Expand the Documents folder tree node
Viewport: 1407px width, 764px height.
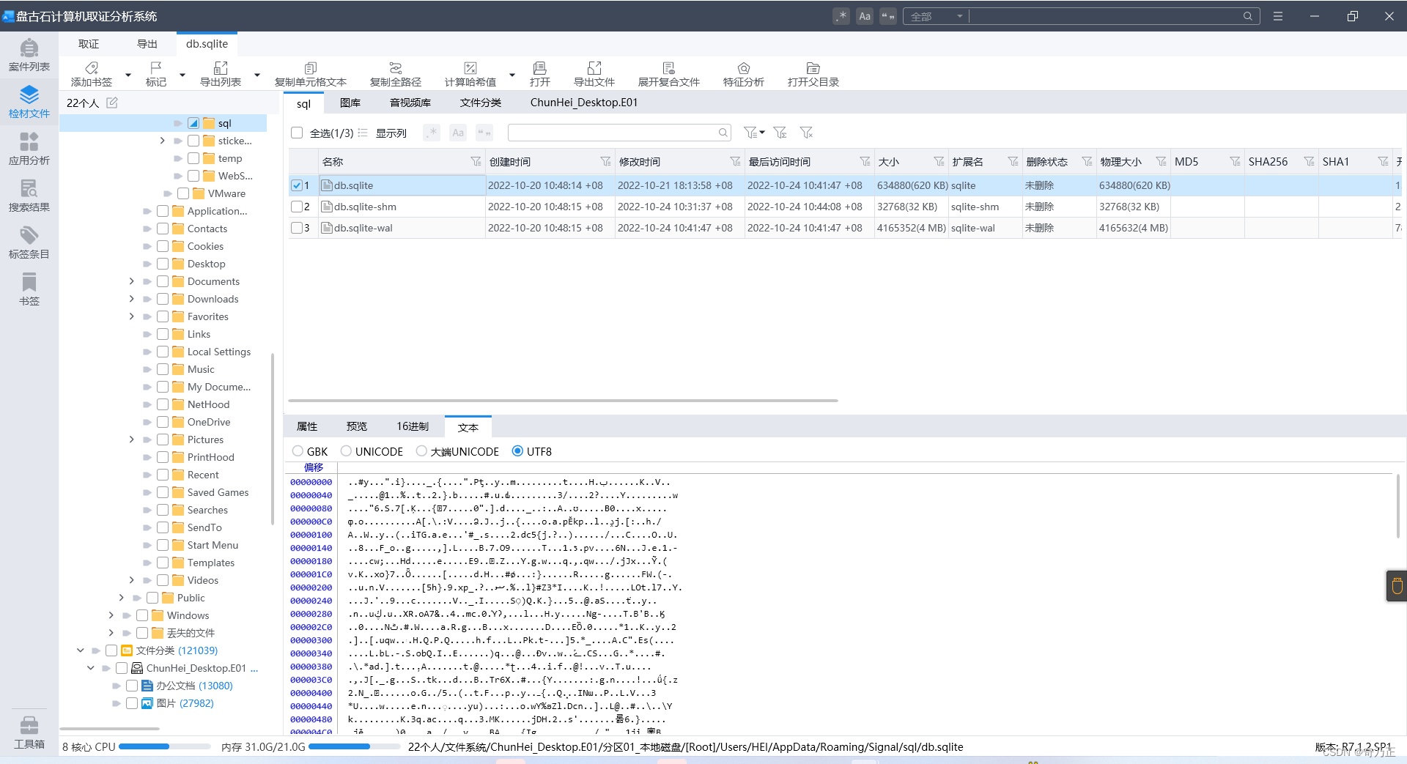click(132, 281)
